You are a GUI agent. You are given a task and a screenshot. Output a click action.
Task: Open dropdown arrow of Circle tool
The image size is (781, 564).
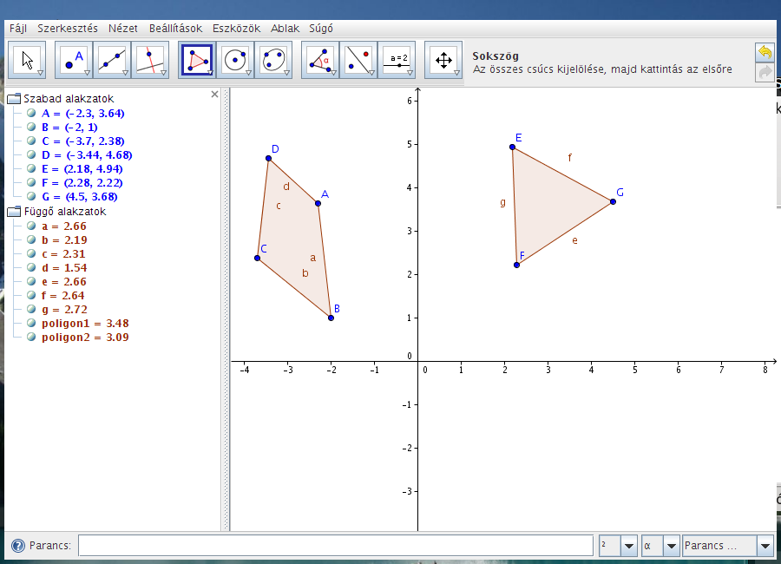pos(248,73)
